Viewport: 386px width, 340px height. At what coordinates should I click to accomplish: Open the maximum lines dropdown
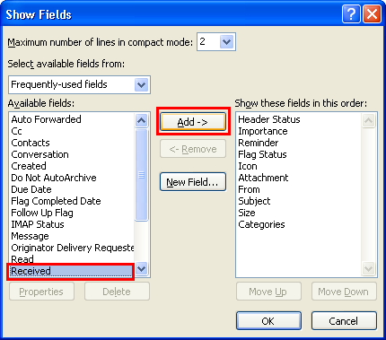coord(226,42)
